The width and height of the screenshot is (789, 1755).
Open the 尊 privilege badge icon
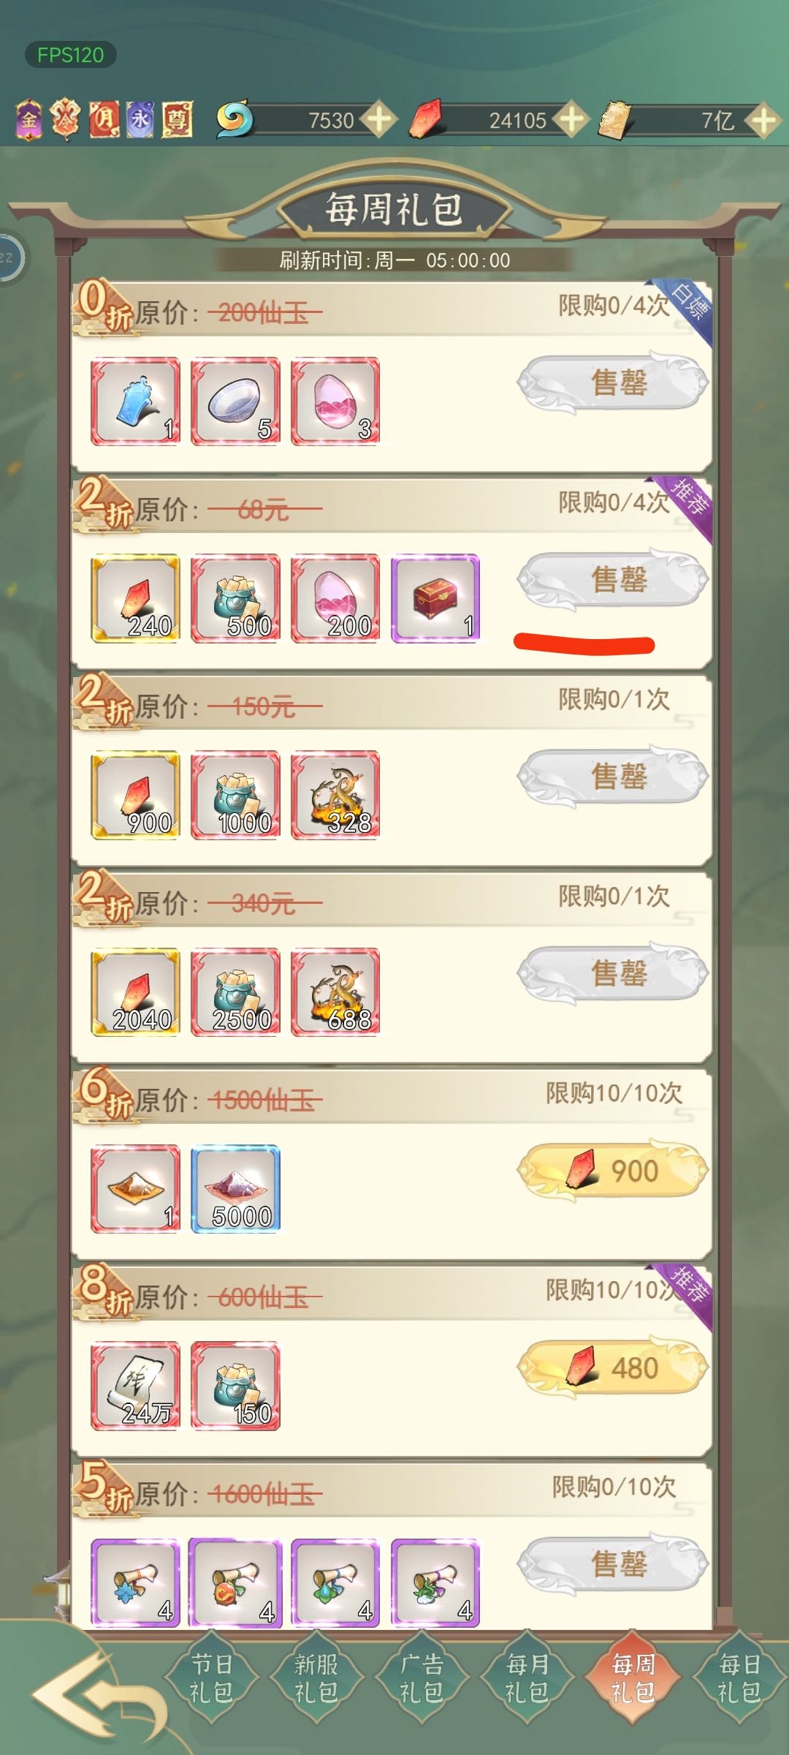[177, 119]
